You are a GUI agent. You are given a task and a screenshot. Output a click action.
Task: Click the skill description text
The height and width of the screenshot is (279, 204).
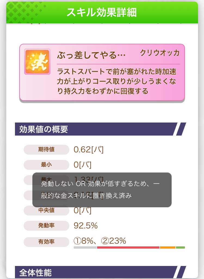point(117,81)
